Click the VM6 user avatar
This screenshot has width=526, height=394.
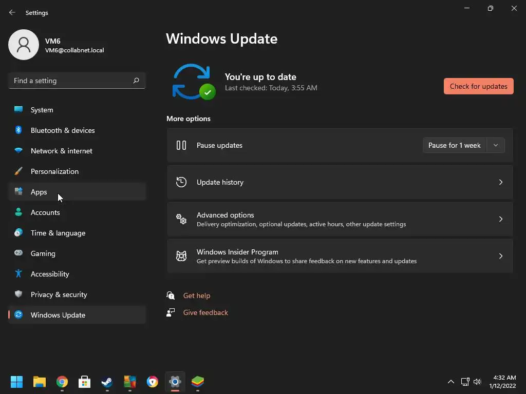[x=24, y=45]
